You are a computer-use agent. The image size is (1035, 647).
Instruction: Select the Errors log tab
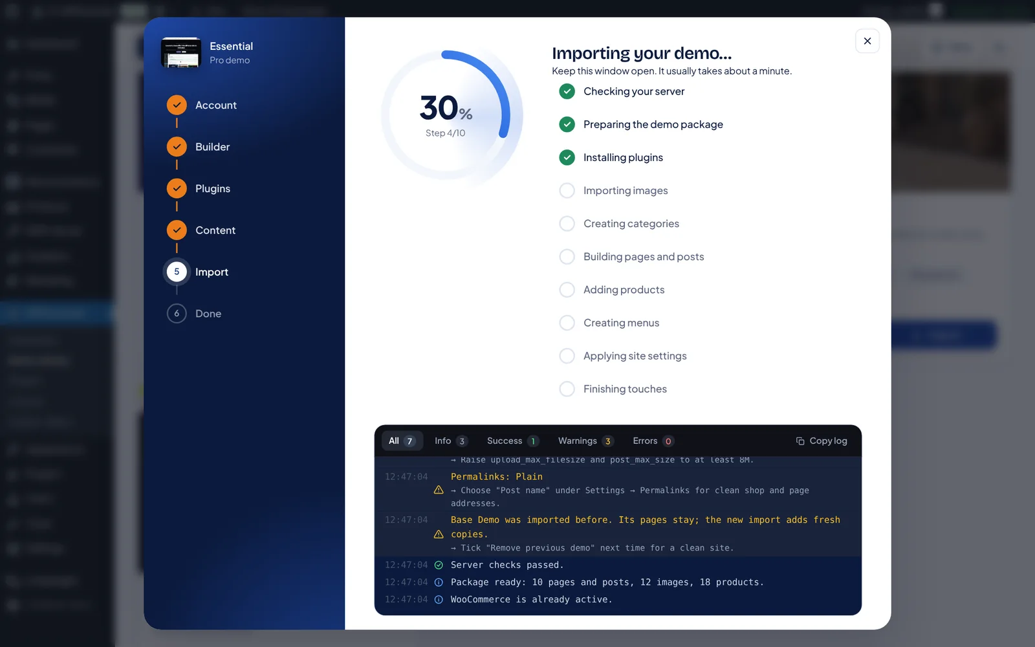[x=653, y=441]
